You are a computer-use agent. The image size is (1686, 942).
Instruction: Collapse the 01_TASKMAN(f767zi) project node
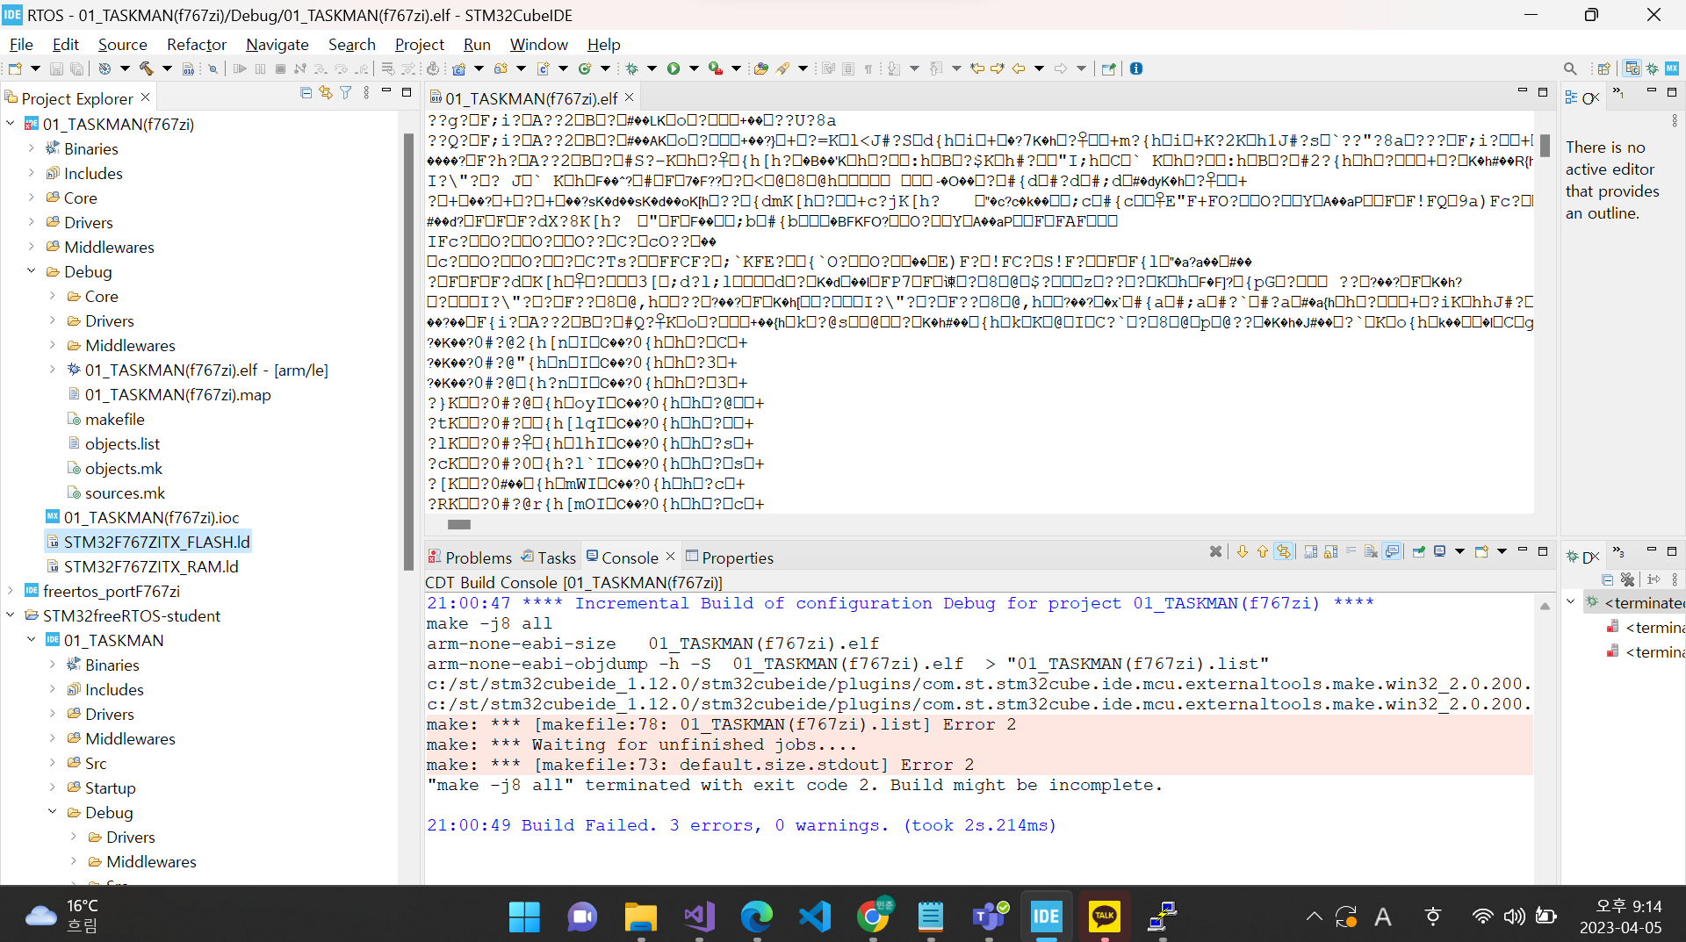point(11,124)
